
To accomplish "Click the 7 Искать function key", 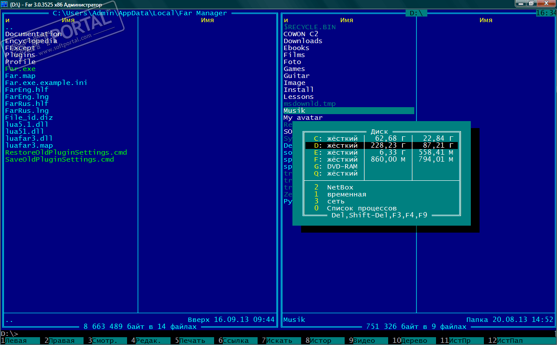I will coord(282,341).
